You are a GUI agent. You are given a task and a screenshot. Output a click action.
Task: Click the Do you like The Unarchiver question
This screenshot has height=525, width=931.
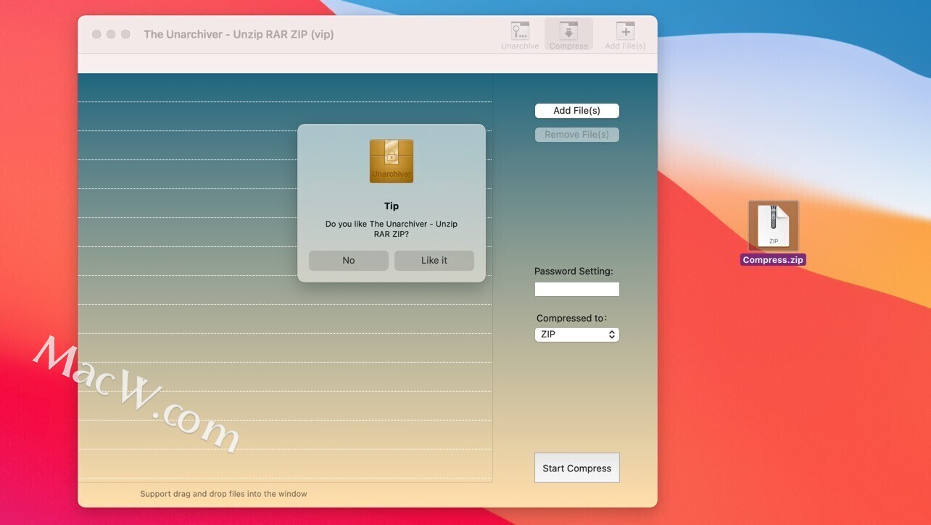[x=392, y=229]
